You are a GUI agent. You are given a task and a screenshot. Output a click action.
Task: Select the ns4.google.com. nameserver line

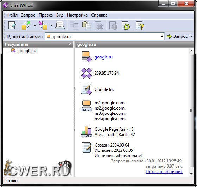[x=110, y=119]
